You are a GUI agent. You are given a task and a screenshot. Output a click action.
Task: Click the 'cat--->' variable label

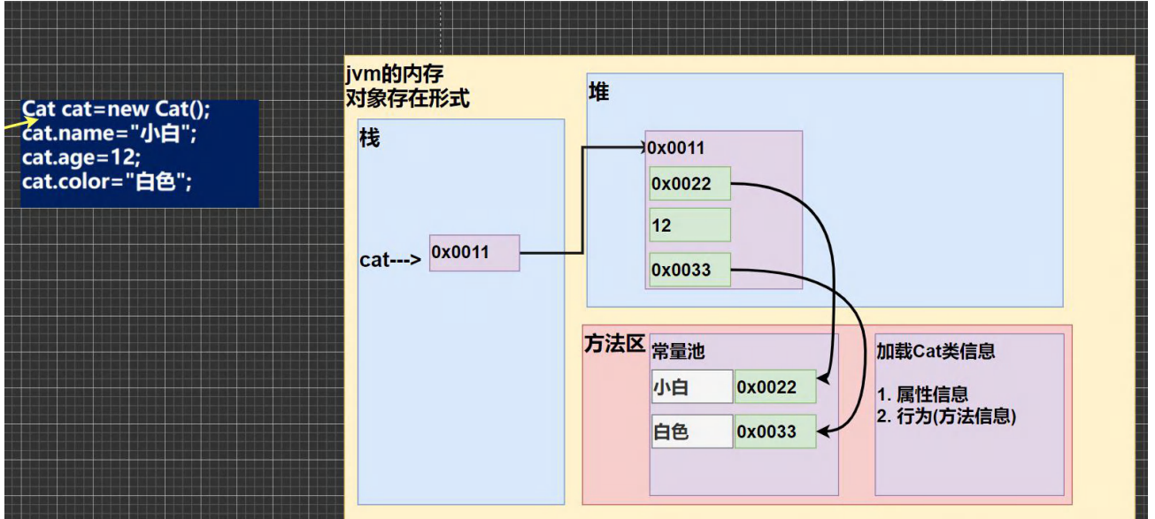[x=390, y=260]
